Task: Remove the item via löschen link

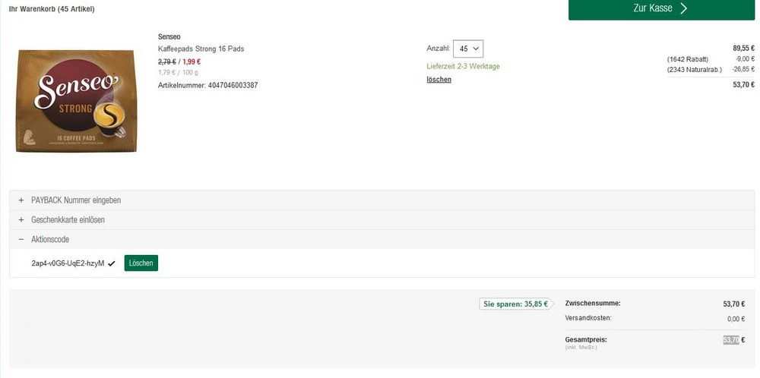Action: coord(439,80)
